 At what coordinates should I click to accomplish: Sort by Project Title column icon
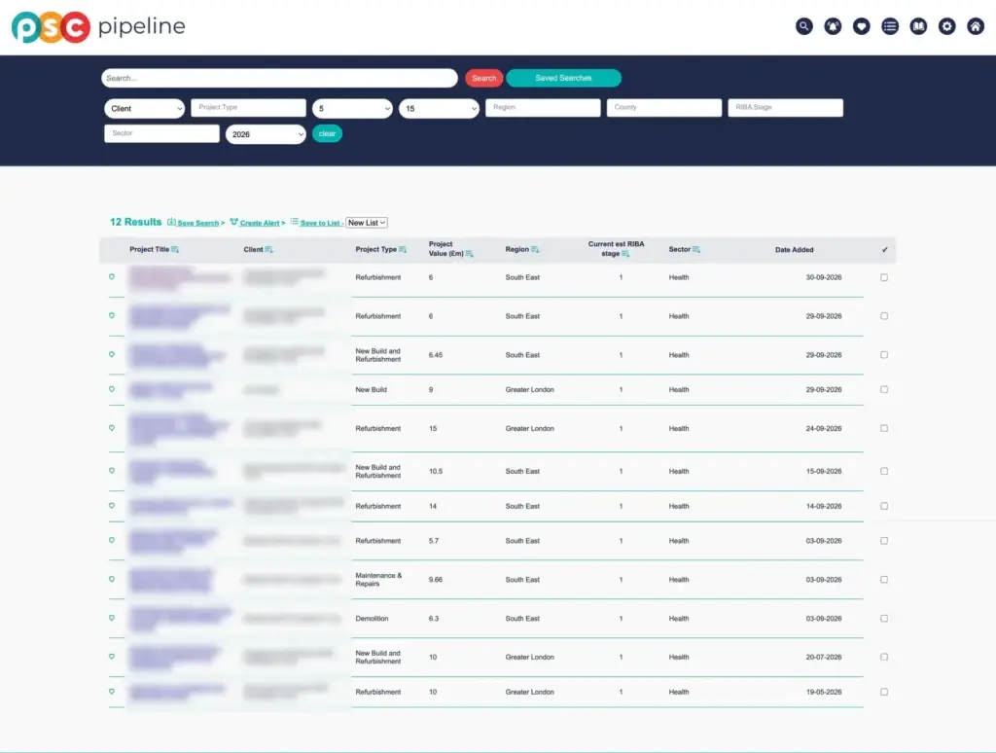tap(175, 250)
